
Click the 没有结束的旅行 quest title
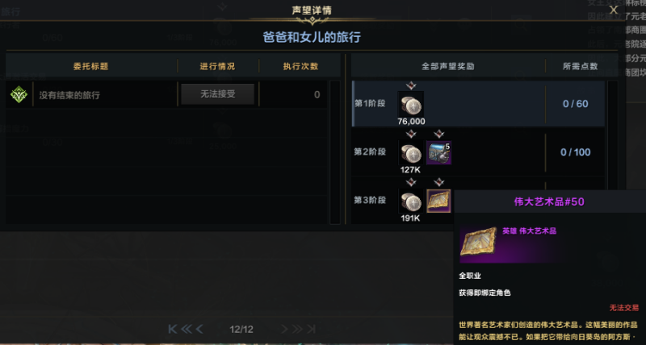coord(69,95)
